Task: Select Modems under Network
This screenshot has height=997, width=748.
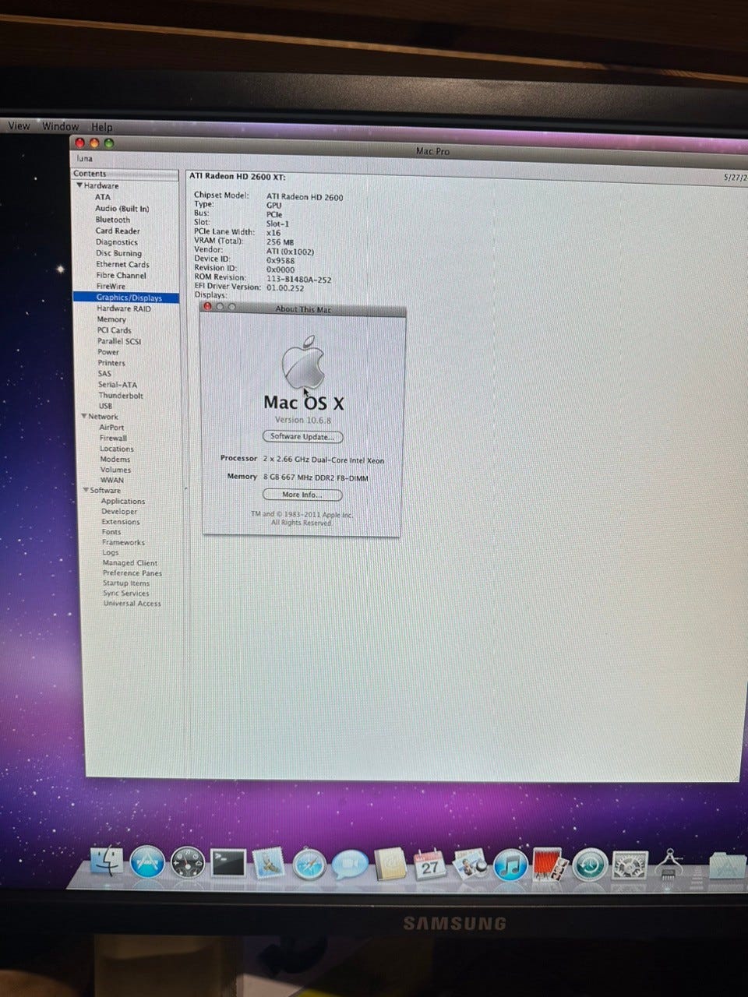Action: [x=115, y=460]
